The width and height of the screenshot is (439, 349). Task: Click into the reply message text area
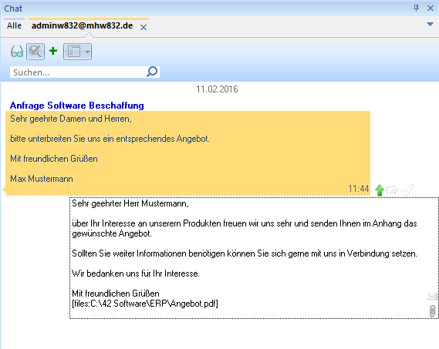[254, 258]
